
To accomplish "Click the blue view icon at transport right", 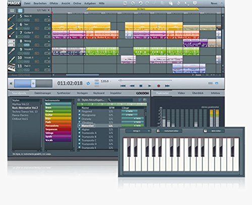I will pos(217,83).
